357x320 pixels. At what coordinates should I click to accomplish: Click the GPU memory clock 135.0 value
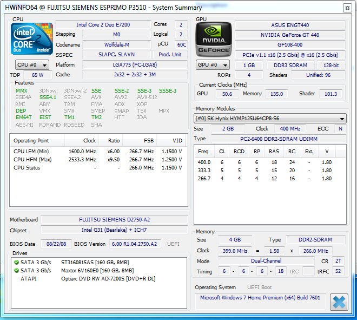coord(276,94)
